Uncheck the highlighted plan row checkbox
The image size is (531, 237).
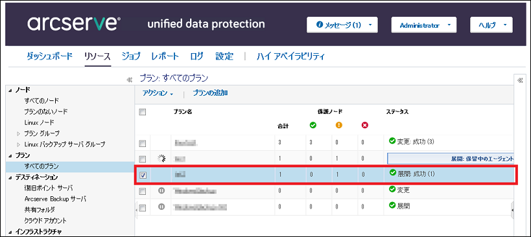tap(143, 175)
